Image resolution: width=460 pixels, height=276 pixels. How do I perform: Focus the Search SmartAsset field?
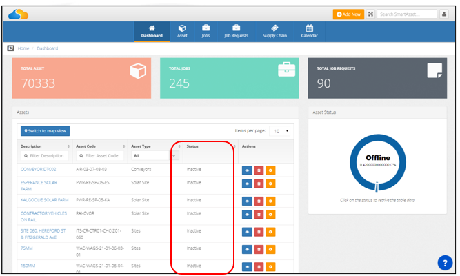[407, 14]
